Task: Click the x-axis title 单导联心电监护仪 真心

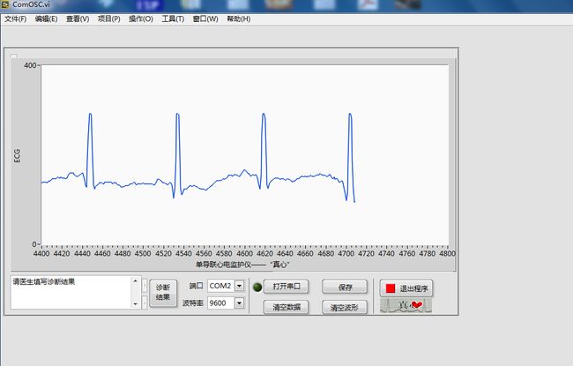Action: (242, 265)
